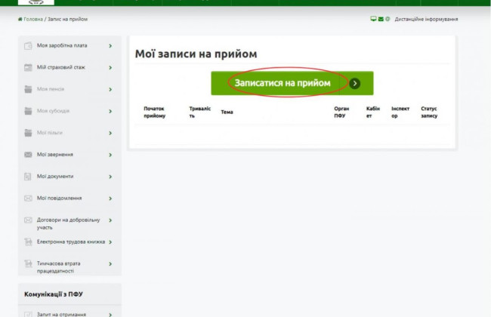Click the 'Запис на прийом' breadcrumb text
This screenshot has width=491, height=317.
[68, 19]
